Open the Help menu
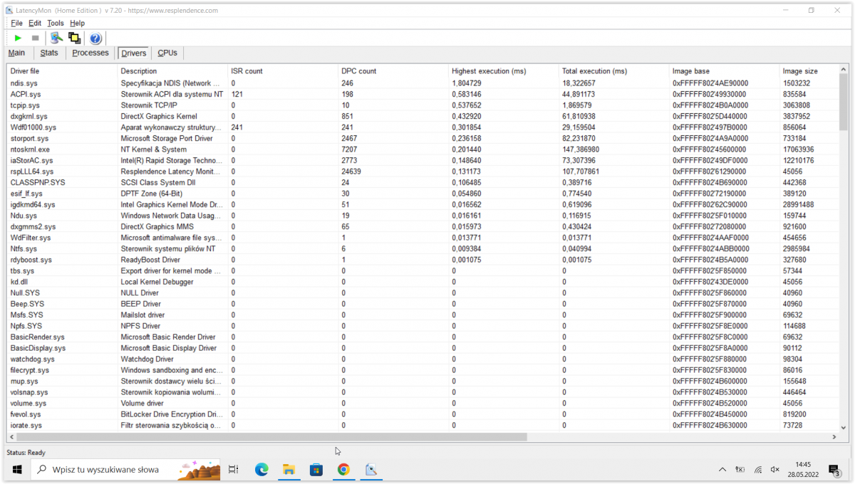The image size is (855, 484). [x=77, y=23]
